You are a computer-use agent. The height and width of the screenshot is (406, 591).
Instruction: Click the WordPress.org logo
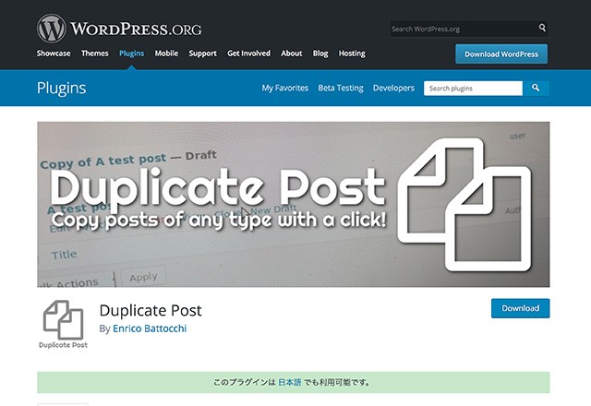point(119,29)
